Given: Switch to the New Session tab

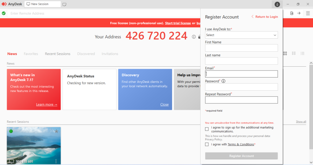Looking at the screenshot, I should point(42,4).
